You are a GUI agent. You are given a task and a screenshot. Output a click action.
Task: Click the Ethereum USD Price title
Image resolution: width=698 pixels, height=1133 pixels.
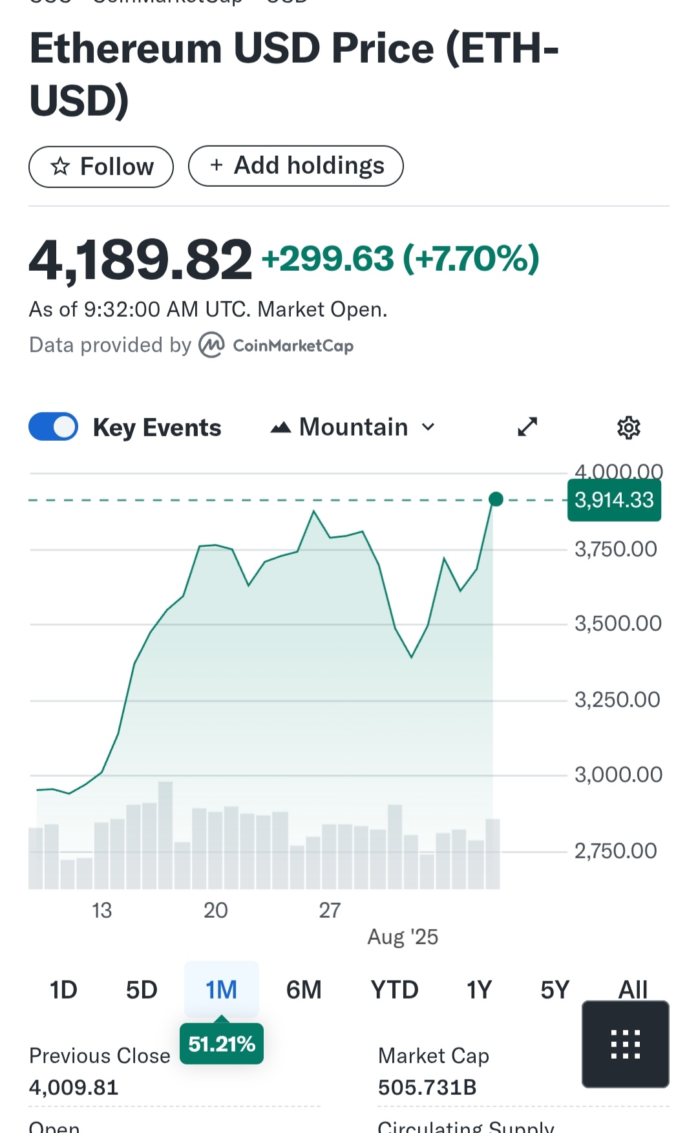coord(294,74)
